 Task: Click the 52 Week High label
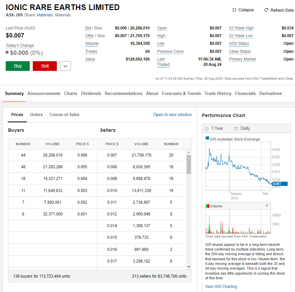(x=241, y=28)
